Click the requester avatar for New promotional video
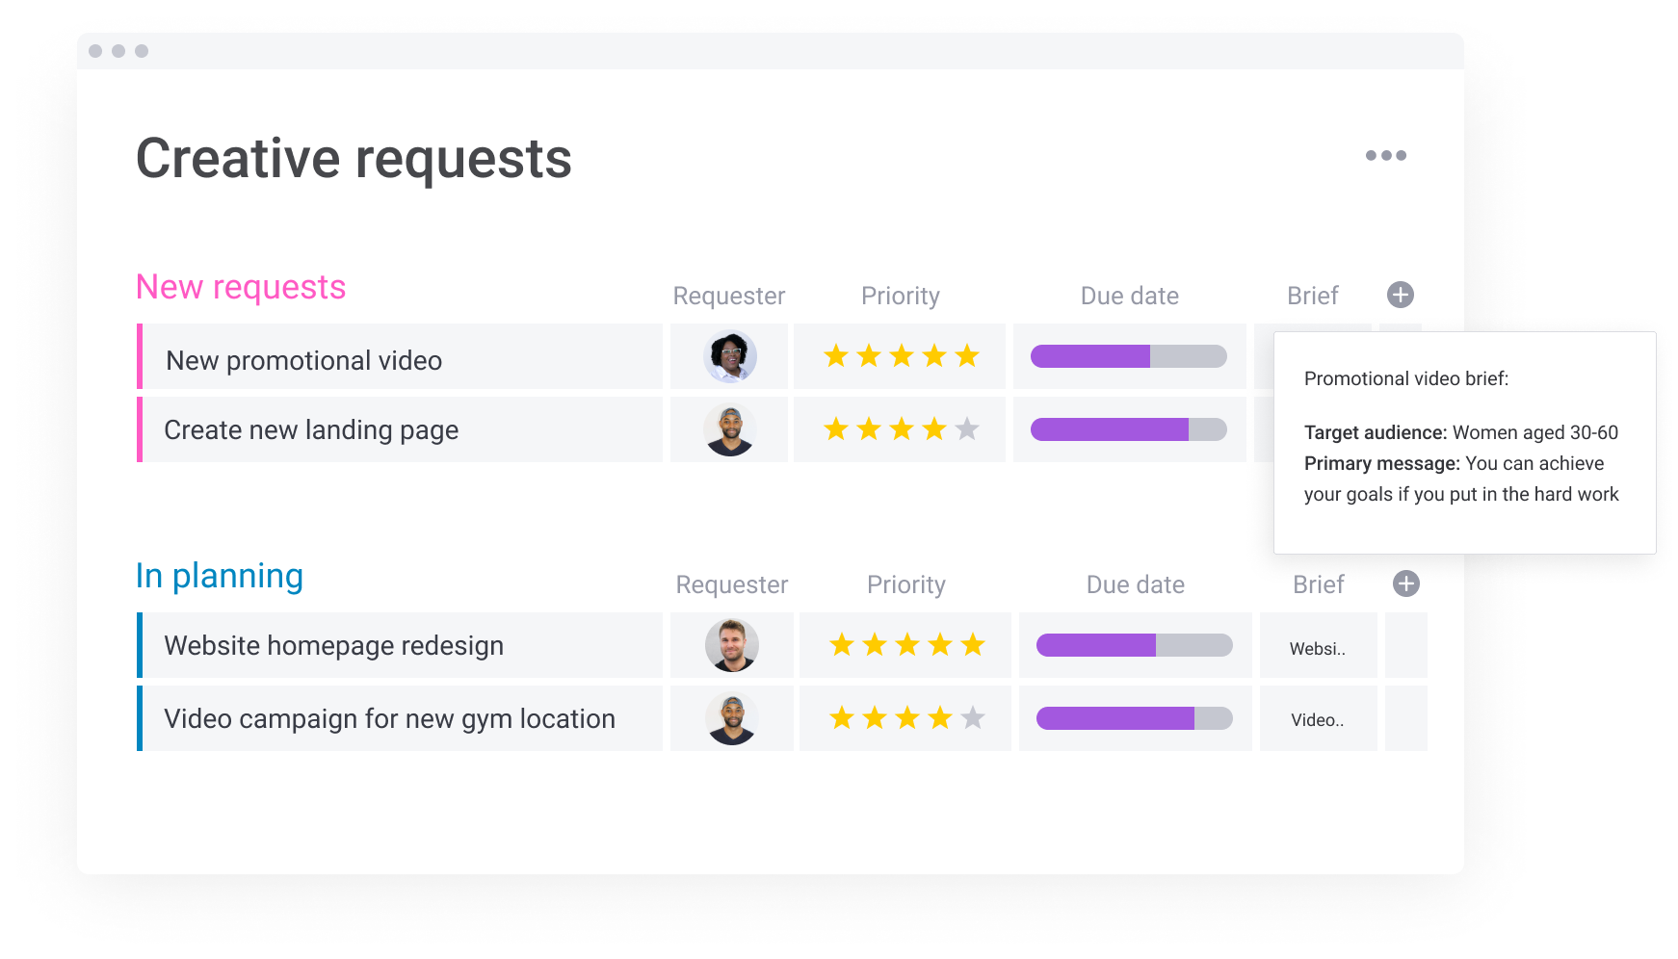 pyautogui.click(x=729, y=355)
